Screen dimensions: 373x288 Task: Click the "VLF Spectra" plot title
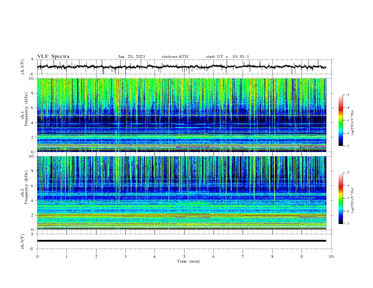(x=53, y=56)
